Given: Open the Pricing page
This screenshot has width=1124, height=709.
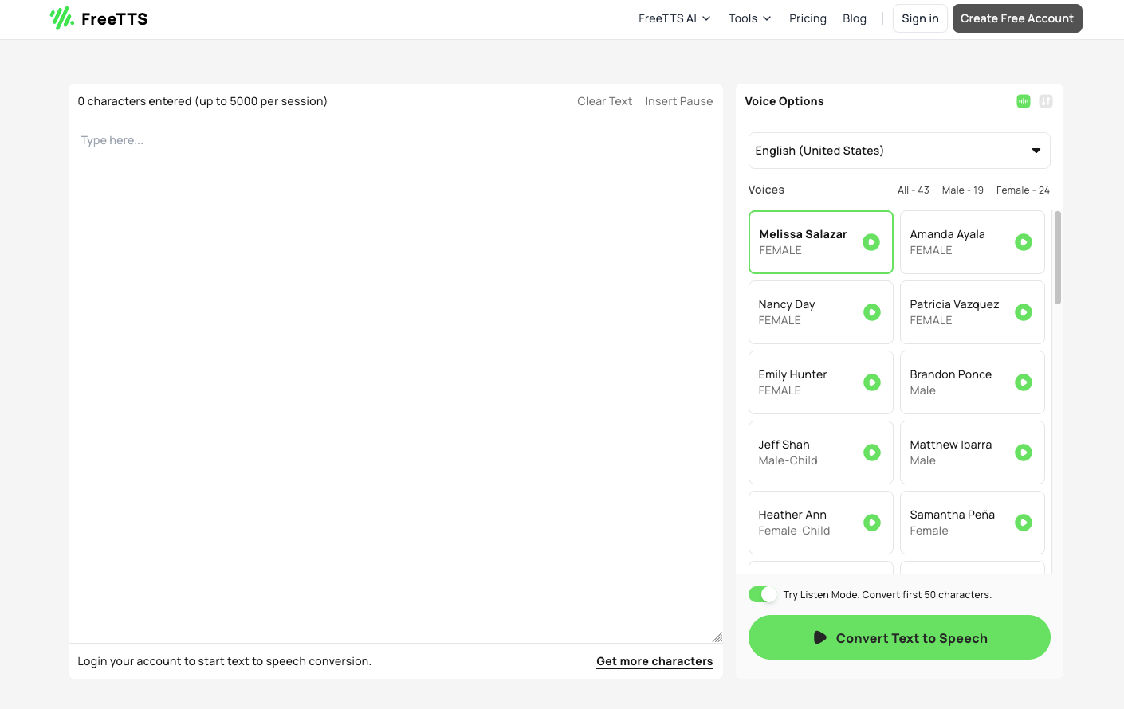Looking at the screenshot, I should click(808, 18).
